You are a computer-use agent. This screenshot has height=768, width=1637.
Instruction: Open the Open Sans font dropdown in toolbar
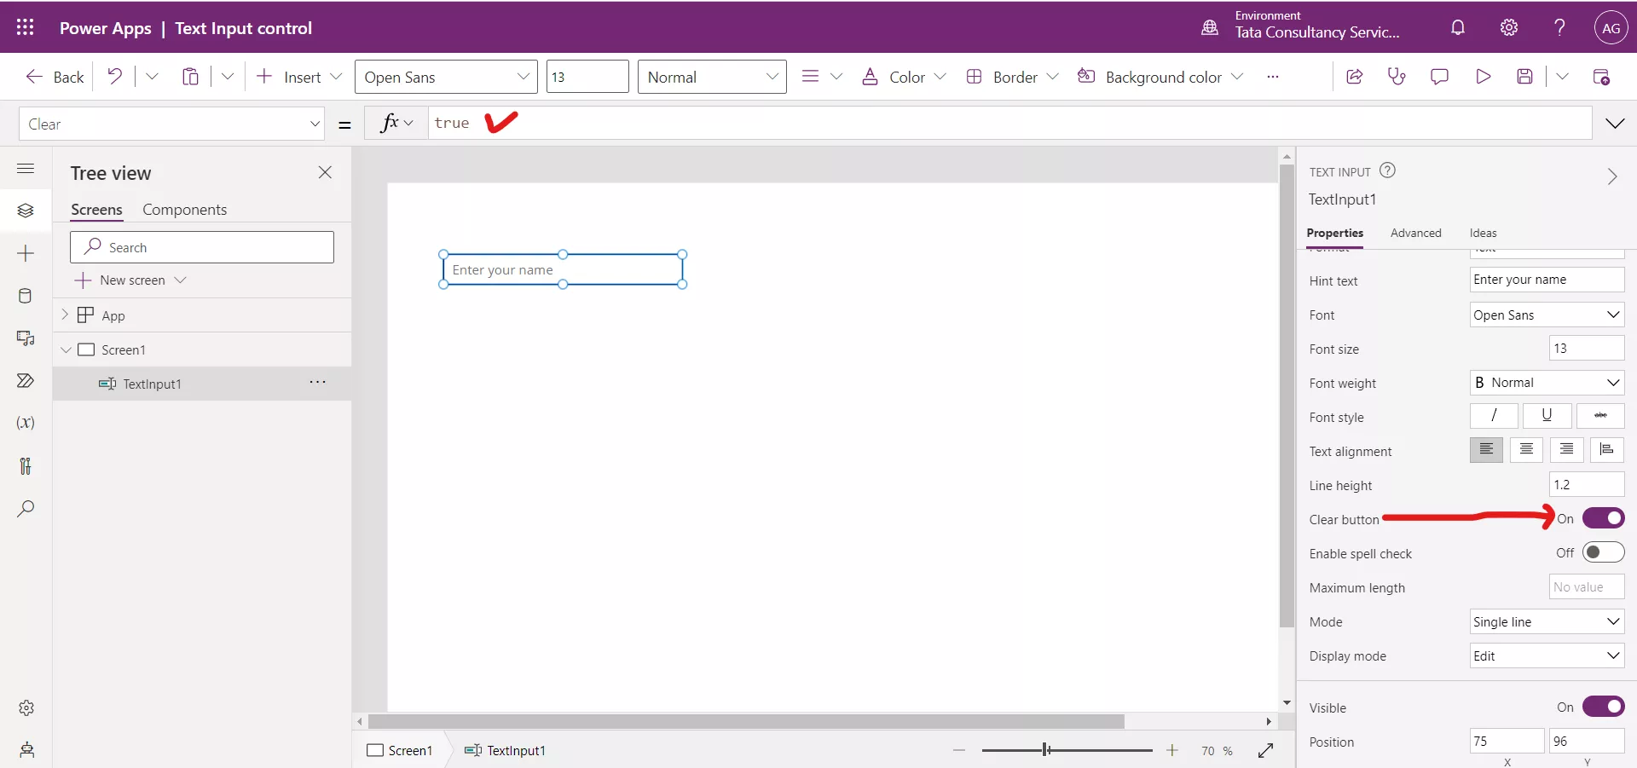click(x=446, y=77)
